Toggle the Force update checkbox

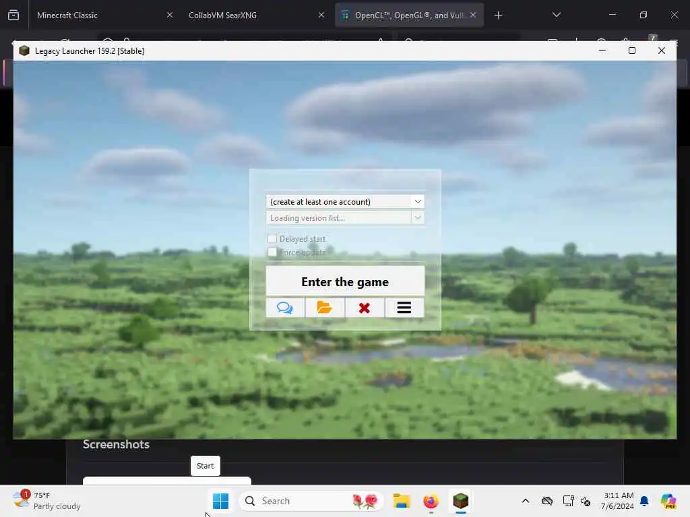pos(272,252)
